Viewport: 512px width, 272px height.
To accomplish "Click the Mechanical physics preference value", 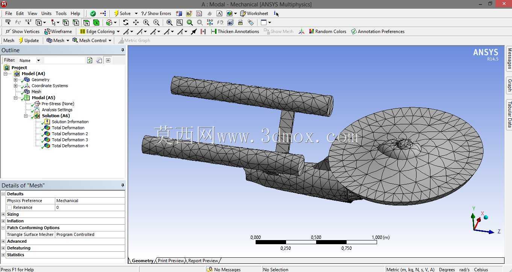I will click(x=90, y=201).
